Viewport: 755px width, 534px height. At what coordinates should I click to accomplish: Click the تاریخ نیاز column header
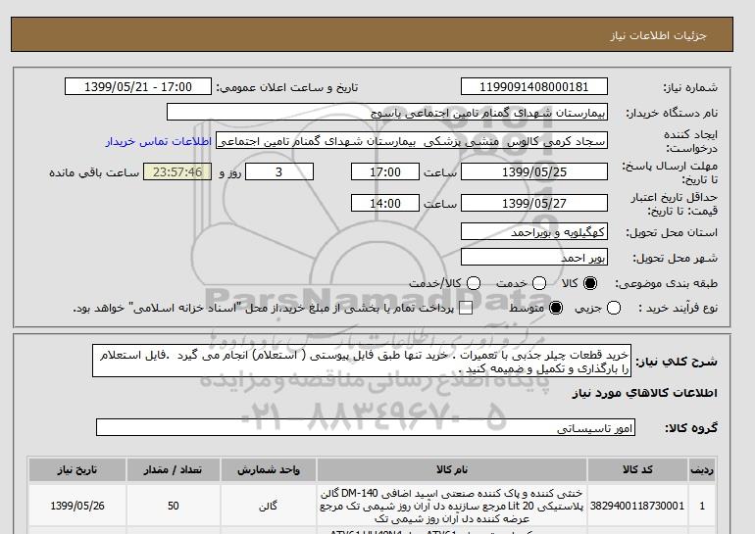77,470
